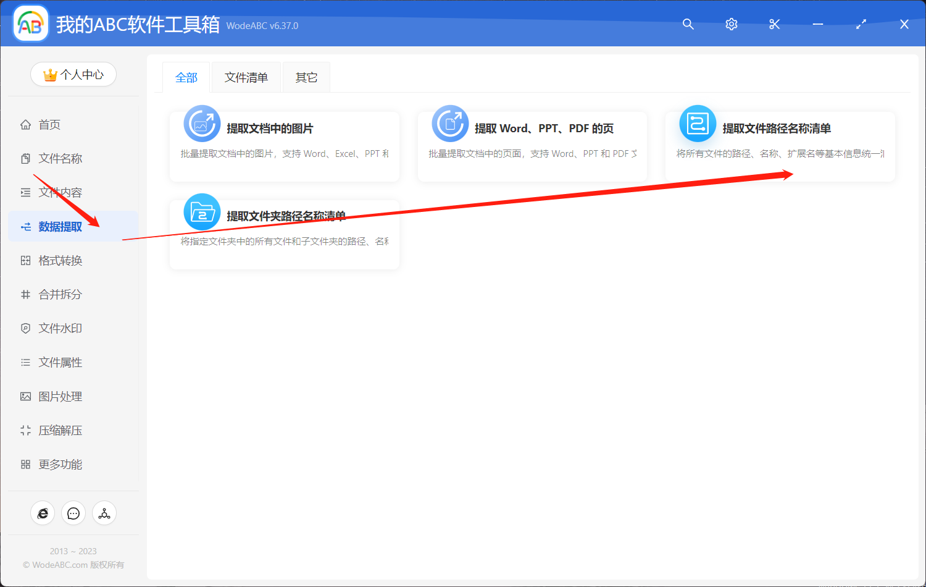Open the feedback chat bubble icon
This screenshot has width=926, height=587.
pyautogui.click(x=73, y=513)
